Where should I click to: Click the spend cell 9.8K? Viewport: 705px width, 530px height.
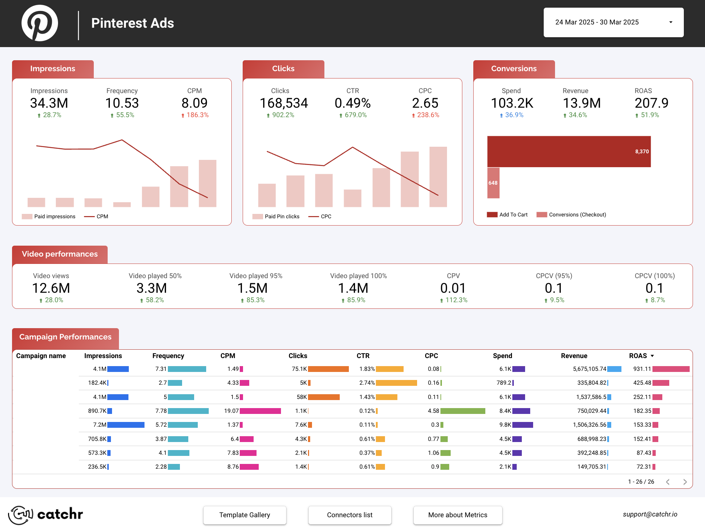tap(505, 425)
